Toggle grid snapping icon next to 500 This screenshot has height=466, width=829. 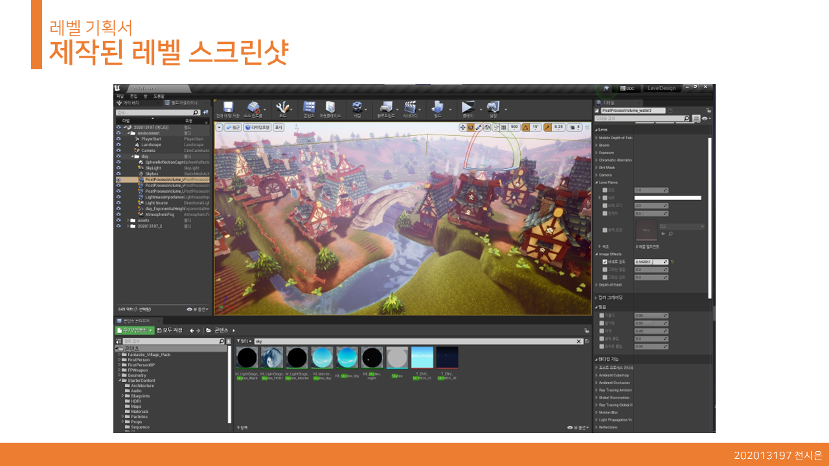503,128
